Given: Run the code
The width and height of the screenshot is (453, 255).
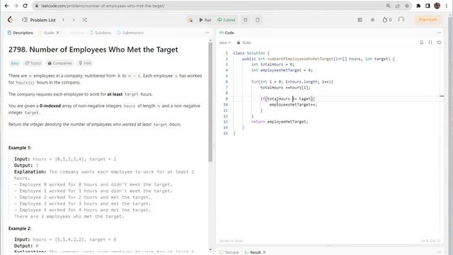Looking at the screenshot, I should coord(205,20).
